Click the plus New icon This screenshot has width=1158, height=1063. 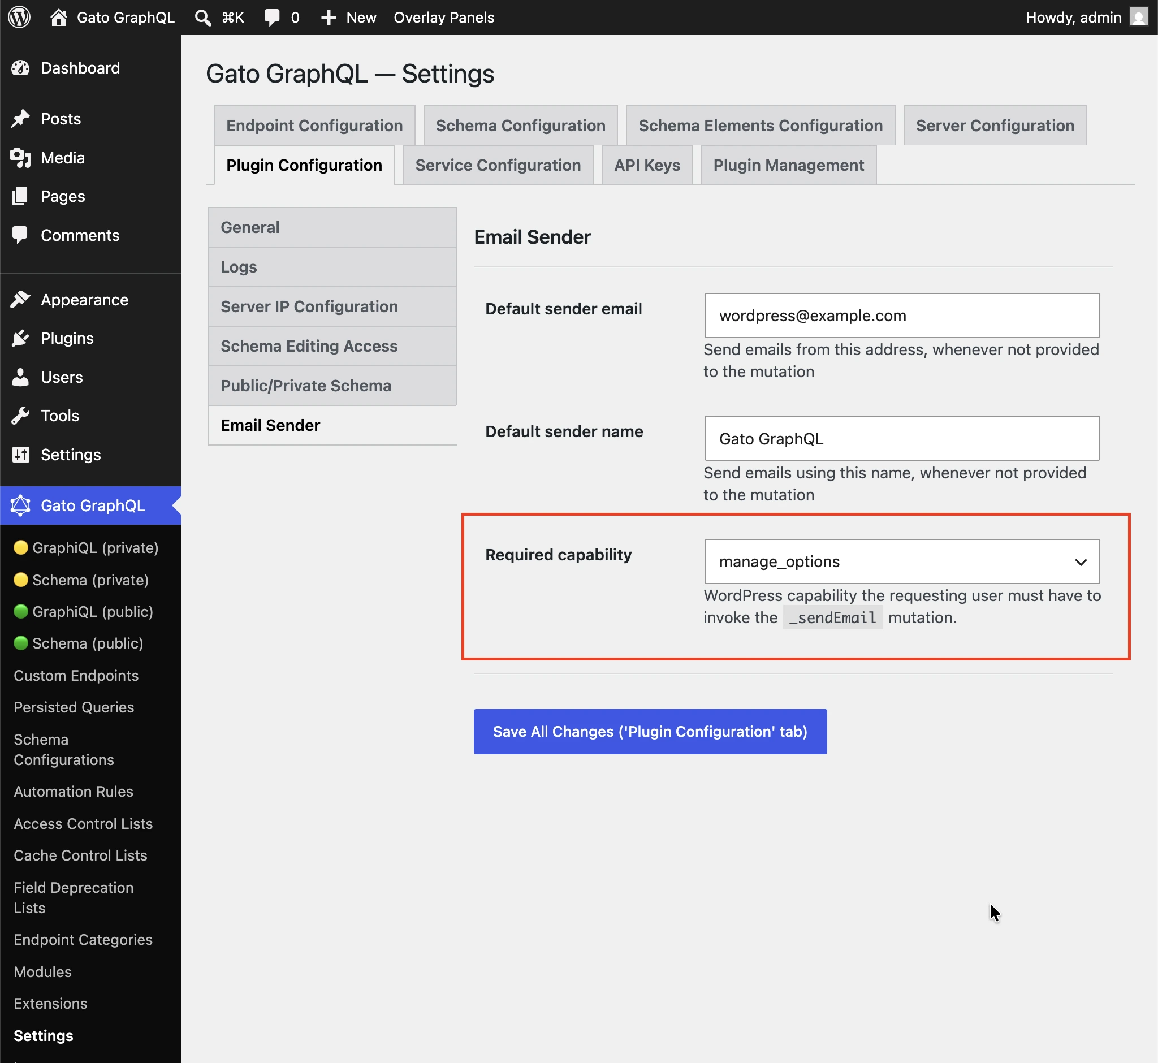pos(329,18)
